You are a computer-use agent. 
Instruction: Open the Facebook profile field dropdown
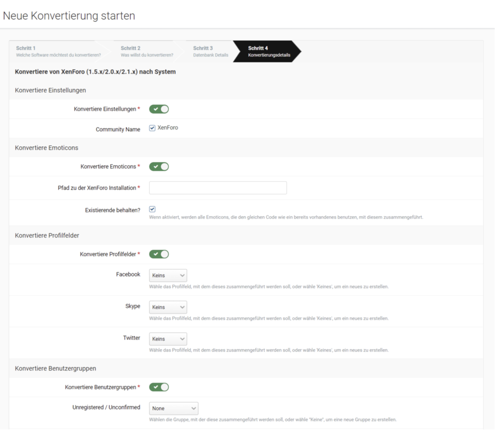168,275
